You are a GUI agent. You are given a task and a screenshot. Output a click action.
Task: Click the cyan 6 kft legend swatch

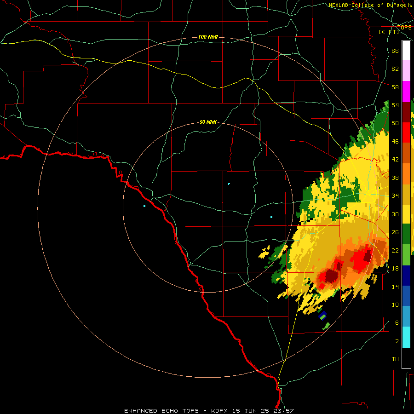(x=406, y=337)
